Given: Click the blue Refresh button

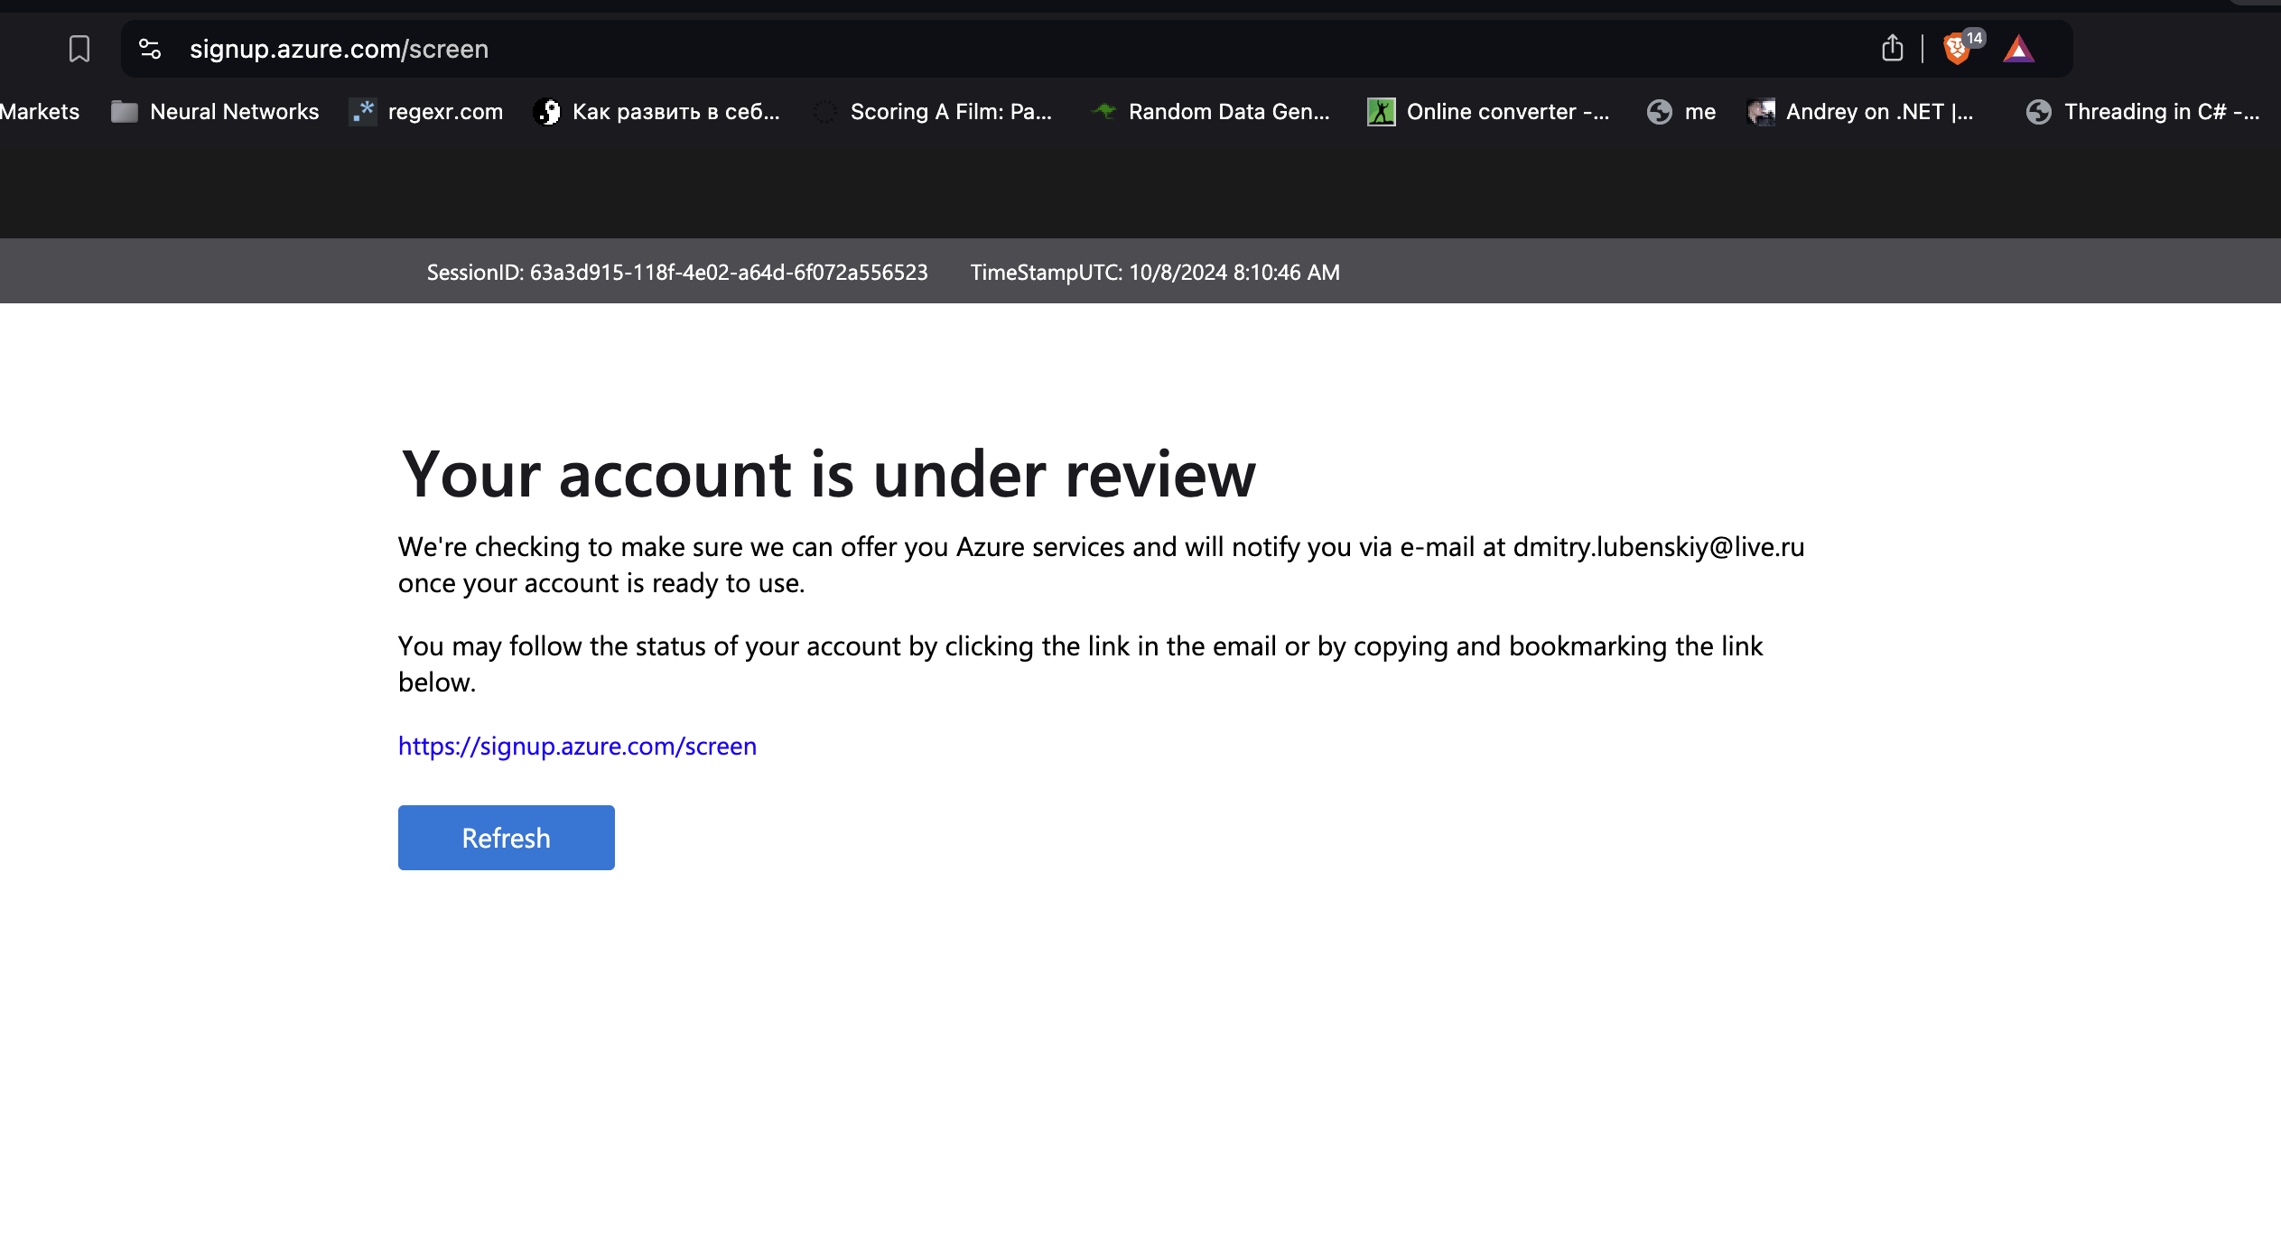Looking at the screenshot, I should [507, 838].
